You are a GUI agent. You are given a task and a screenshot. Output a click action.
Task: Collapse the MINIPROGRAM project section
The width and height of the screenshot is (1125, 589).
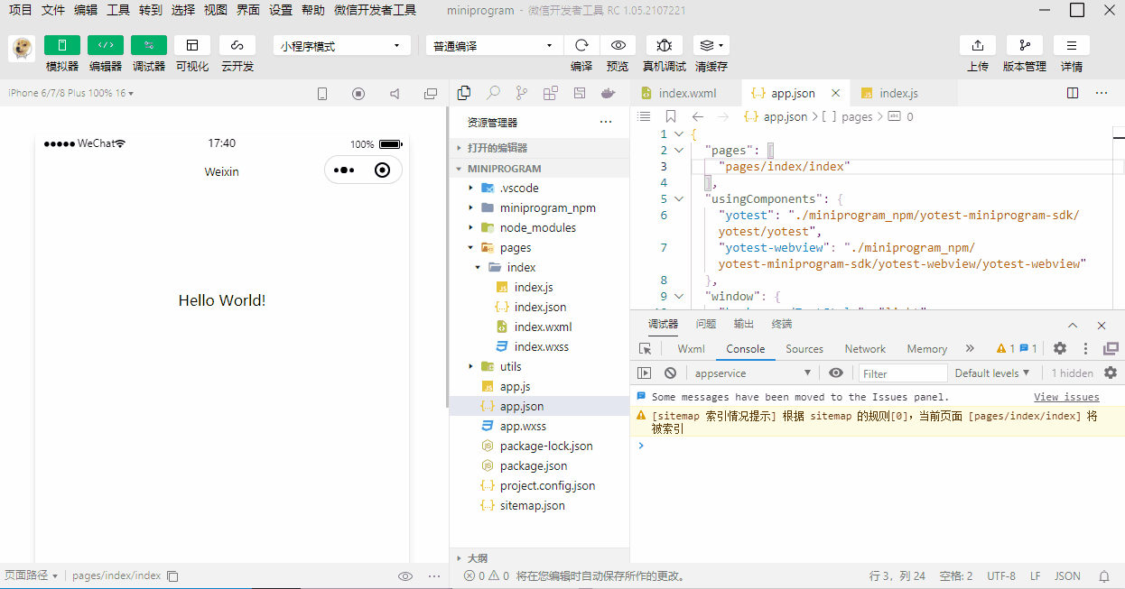pos(539,169)
